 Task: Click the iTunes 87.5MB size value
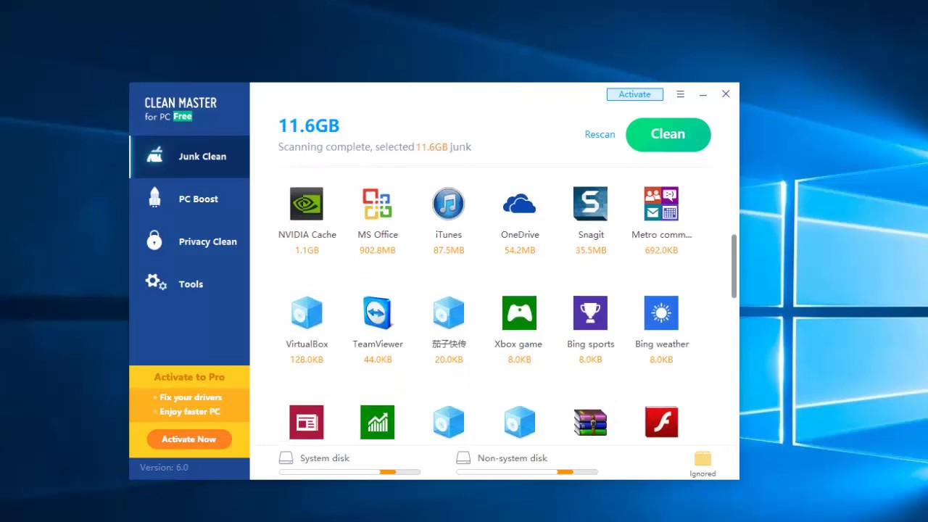[449, 250]
